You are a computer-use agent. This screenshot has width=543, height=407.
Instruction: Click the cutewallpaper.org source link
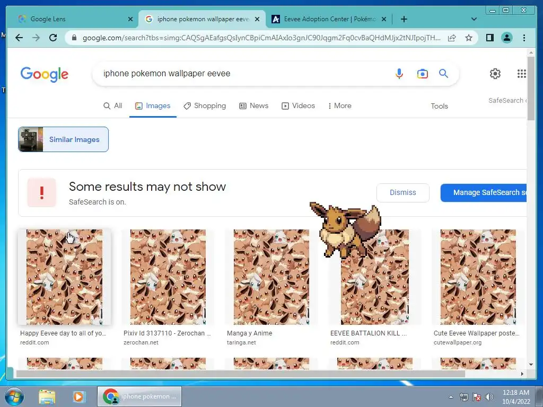[x=458, y=342]
